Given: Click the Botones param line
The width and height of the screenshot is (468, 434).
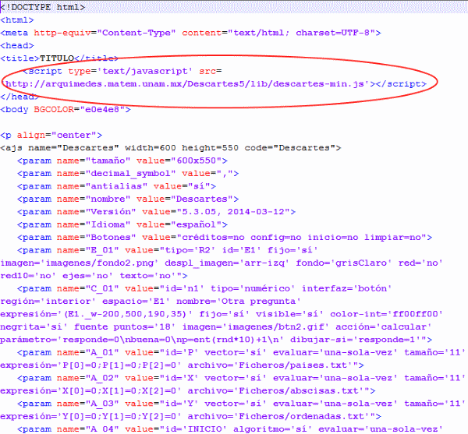Looking at the screenshot, I should tap(225, 237).
